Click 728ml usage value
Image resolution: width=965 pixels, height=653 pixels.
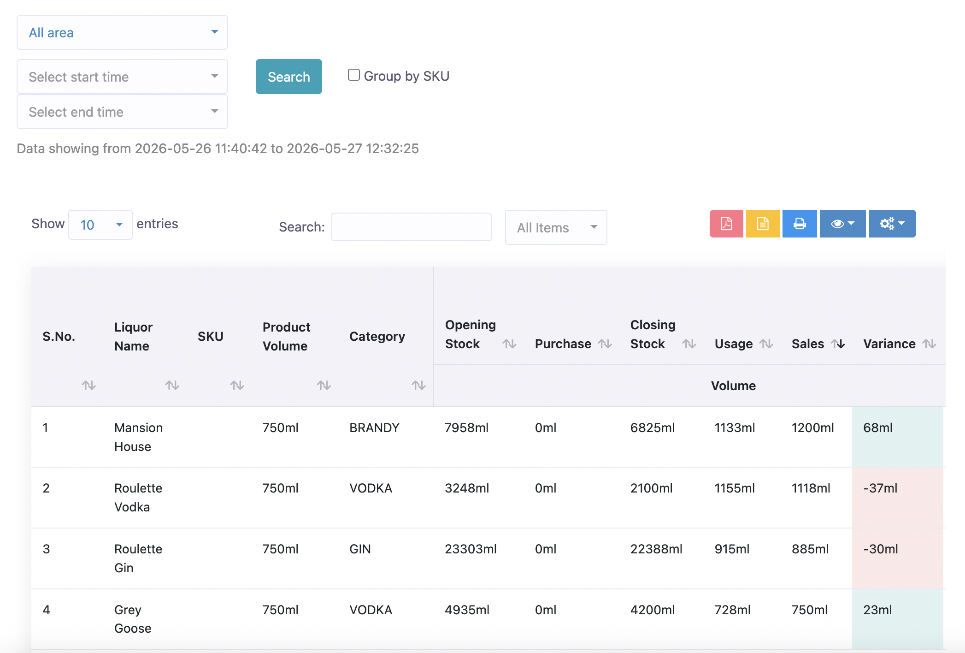(732, 610)
